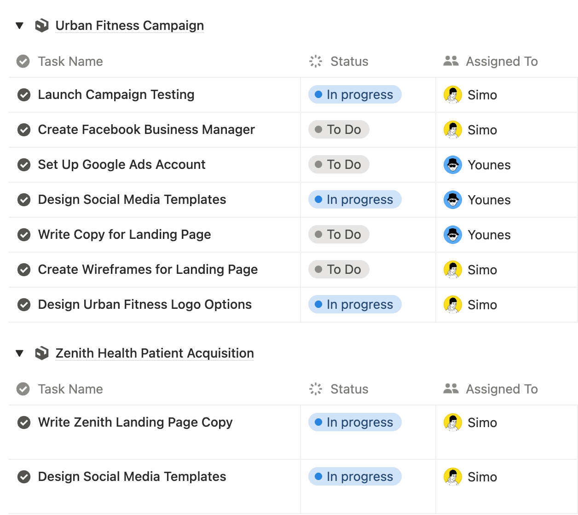Open the Zenith Health Patient Acquisition link
578x515 pixels.
(x=155, y=353)
